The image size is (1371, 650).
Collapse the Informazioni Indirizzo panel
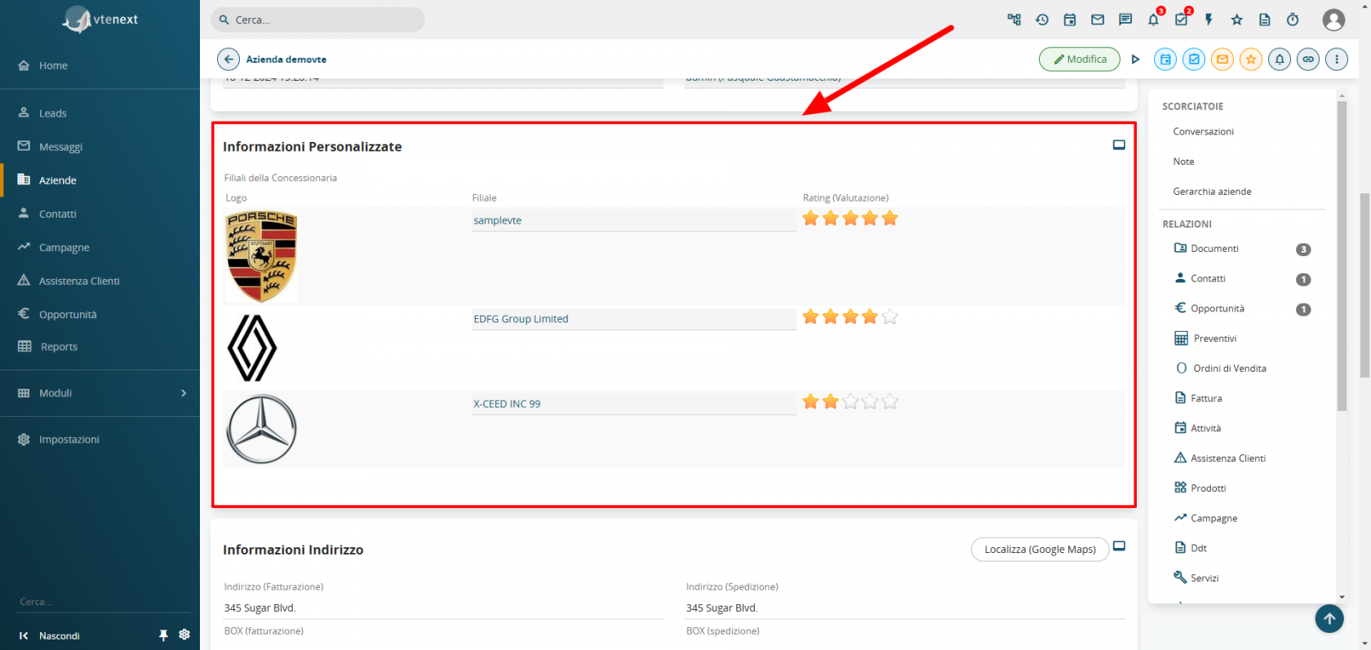coord(1119,546)
